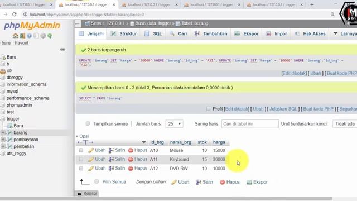Open the navigation settings gear icon

pos(43,36)
